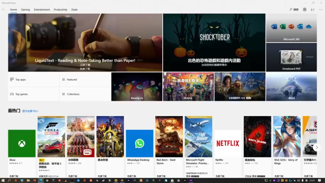Switch to the Home tab
Viewport: 325px width, 183px height.
pos(13,9)
